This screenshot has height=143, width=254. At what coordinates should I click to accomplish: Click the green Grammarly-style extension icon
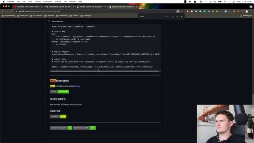(204, 12)
